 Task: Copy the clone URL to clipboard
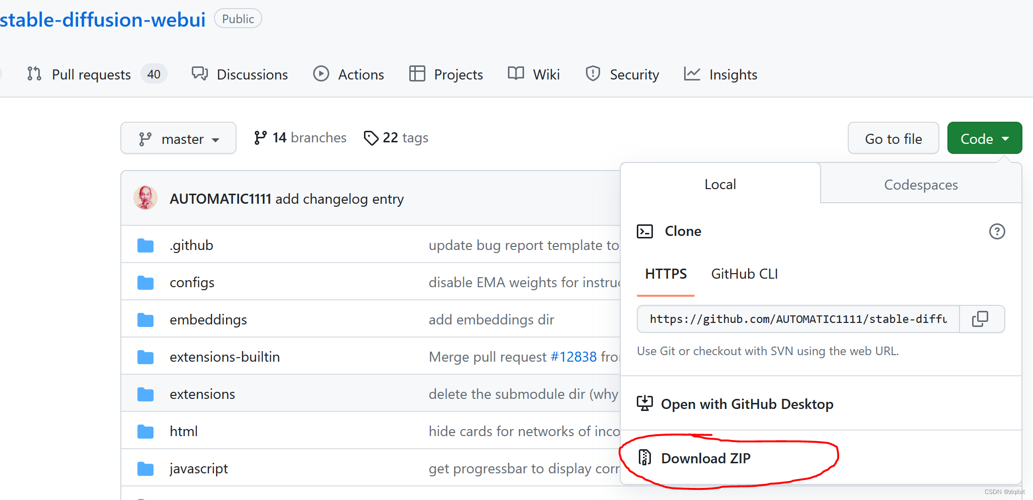pos(981,319)
